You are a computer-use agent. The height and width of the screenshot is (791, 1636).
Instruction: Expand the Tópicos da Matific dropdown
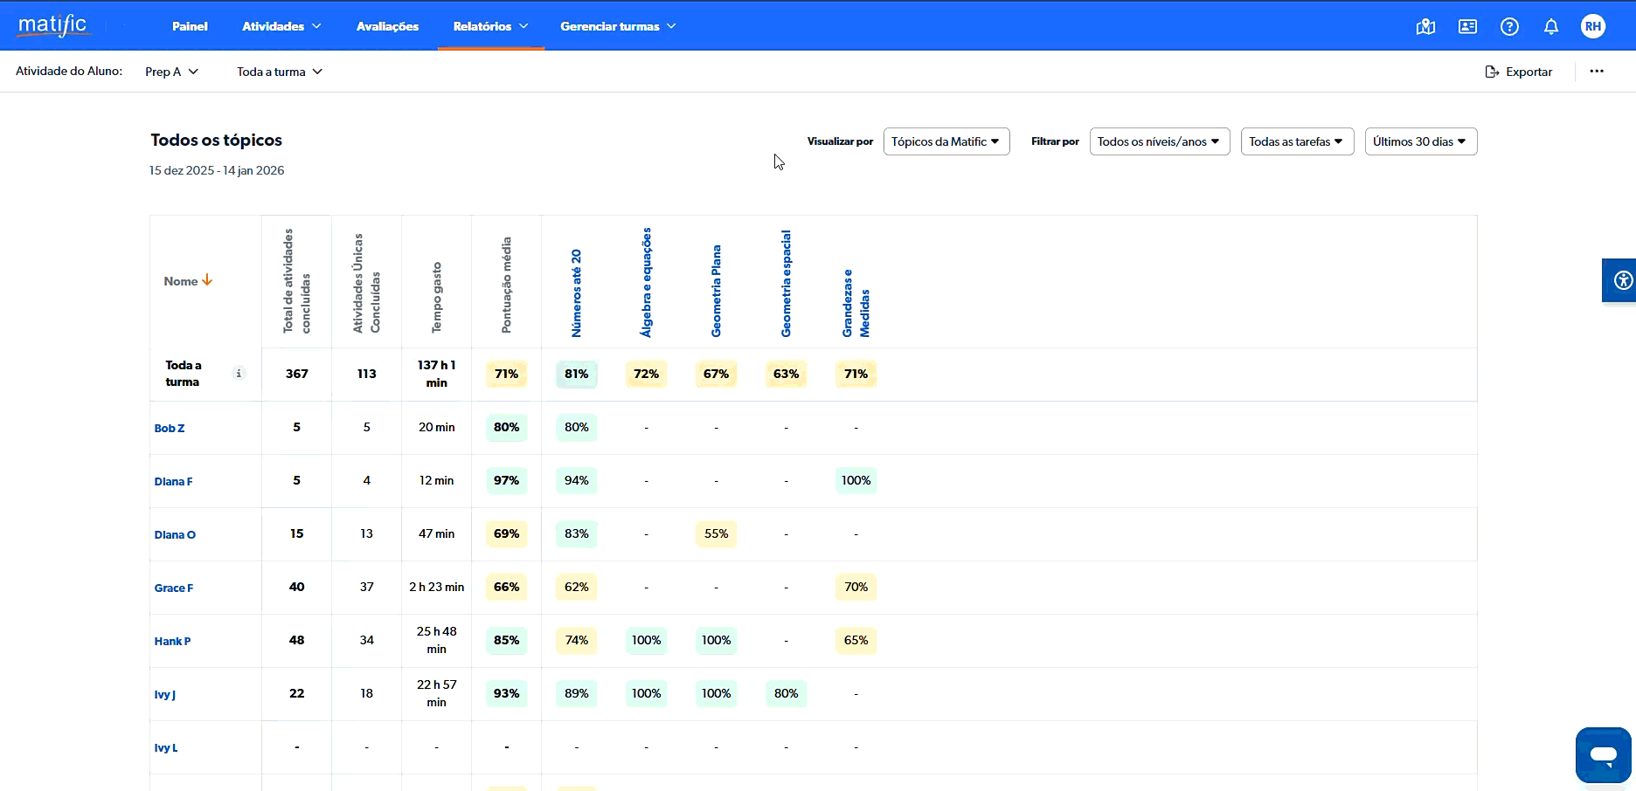(946, 141)
